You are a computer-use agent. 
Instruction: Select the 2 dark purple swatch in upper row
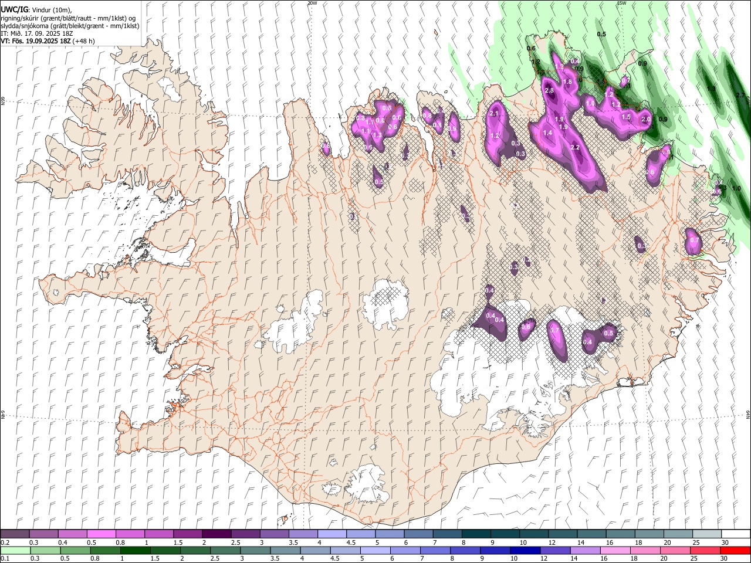click(x=216, y=534)
